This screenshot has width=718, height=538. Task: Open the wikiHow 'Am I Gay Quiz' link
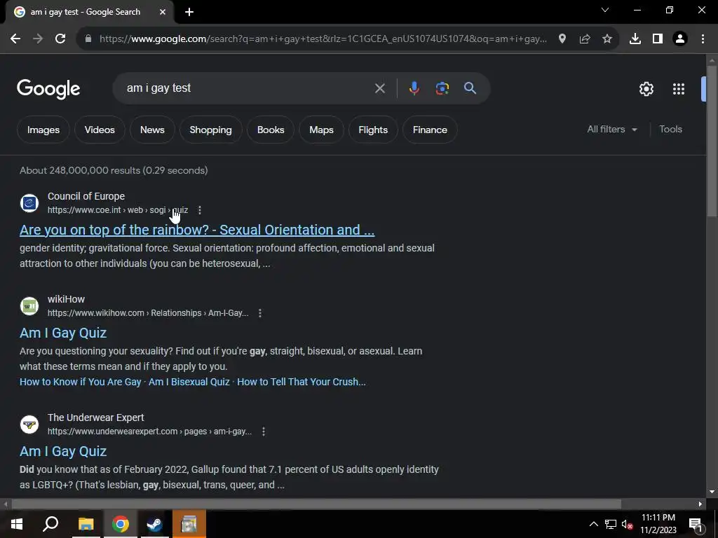[63, 333]
